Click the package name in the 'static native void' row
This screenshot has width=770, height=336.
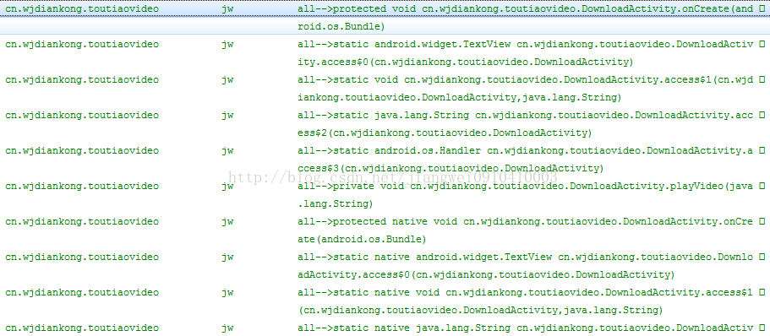click(82, 292)
